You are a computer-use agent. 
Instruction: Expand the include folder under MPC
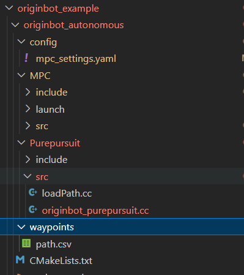pyautogui.click(x=28, y=92)
